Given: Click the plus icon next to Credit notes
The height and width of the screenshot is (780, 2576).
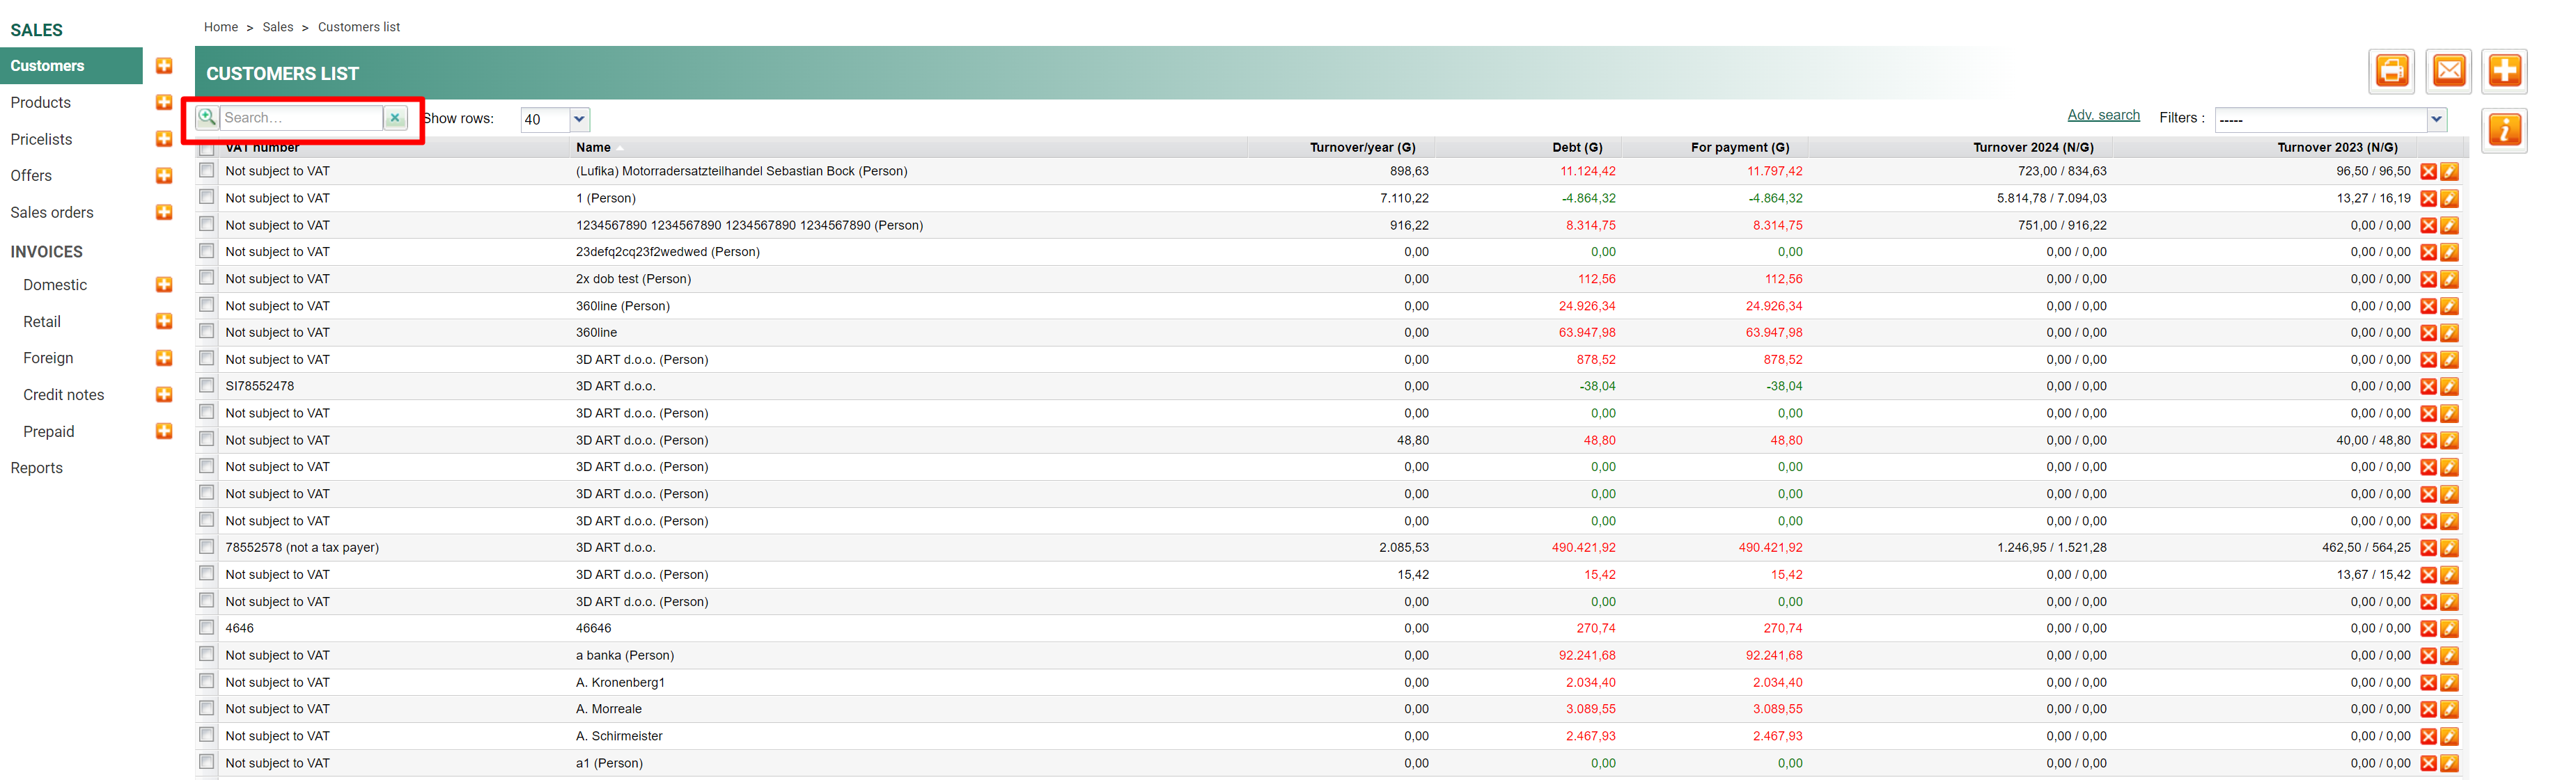Looking at the screenshot, I should 164,395.
